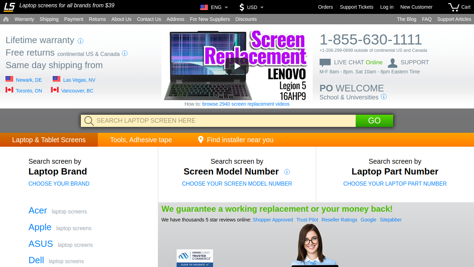Expand CHOOSE YOUR BRAND selector
The image size is (474, 267).
59,184
